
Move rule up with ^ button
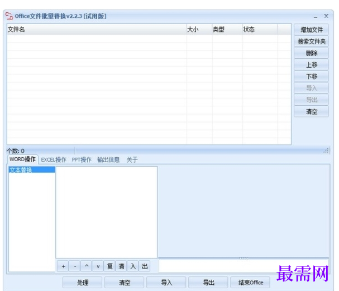87,266
